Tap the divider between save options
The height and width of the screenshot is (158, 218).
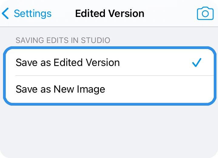[x=115, y=76]
